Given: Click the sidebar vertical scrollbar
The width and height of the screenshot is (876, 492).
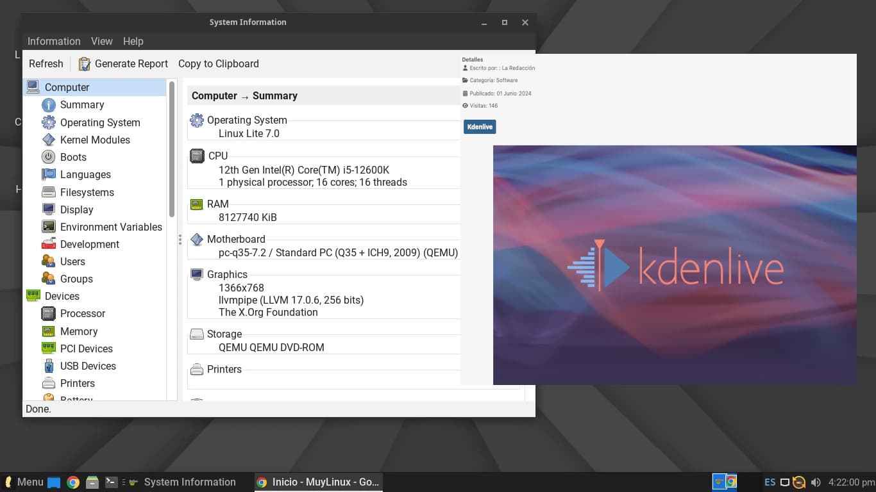Looking at the screenshot, I should point(172,149).
